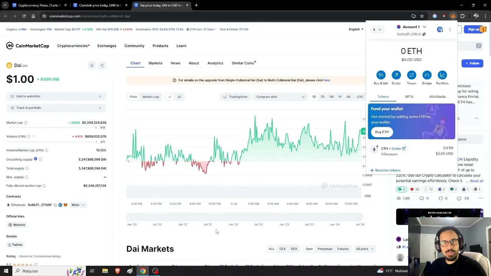This screenshot has height=276, width=491.
Task: Select 1M chart range
Action: (331, 97)
